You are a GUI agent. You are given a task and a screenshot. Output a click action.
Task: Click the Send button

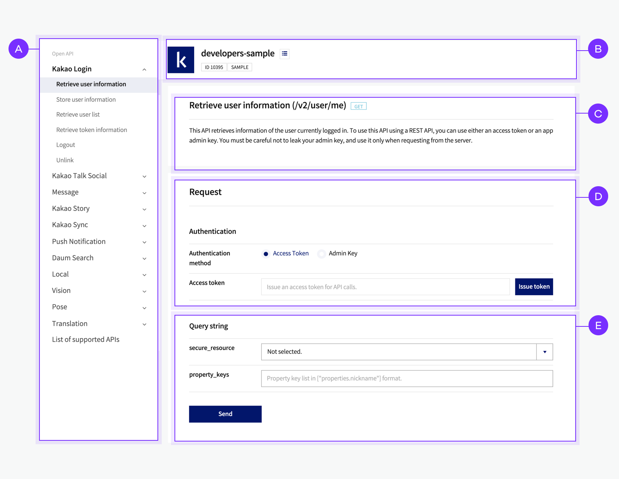click(225, 414)
